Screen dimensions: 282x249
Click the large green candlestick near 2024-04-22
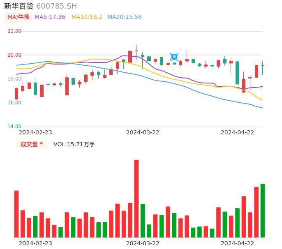[x=237, y=73]
